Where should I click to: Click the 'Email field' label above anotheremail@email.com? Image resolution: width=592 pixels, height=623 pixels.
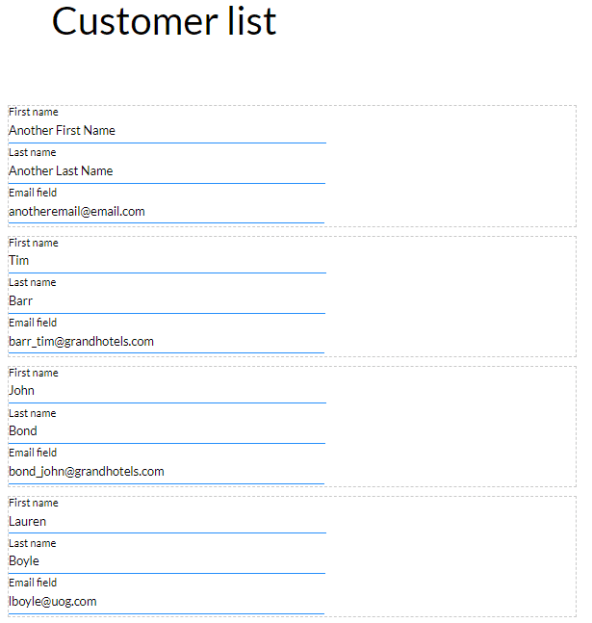[33, 193]
